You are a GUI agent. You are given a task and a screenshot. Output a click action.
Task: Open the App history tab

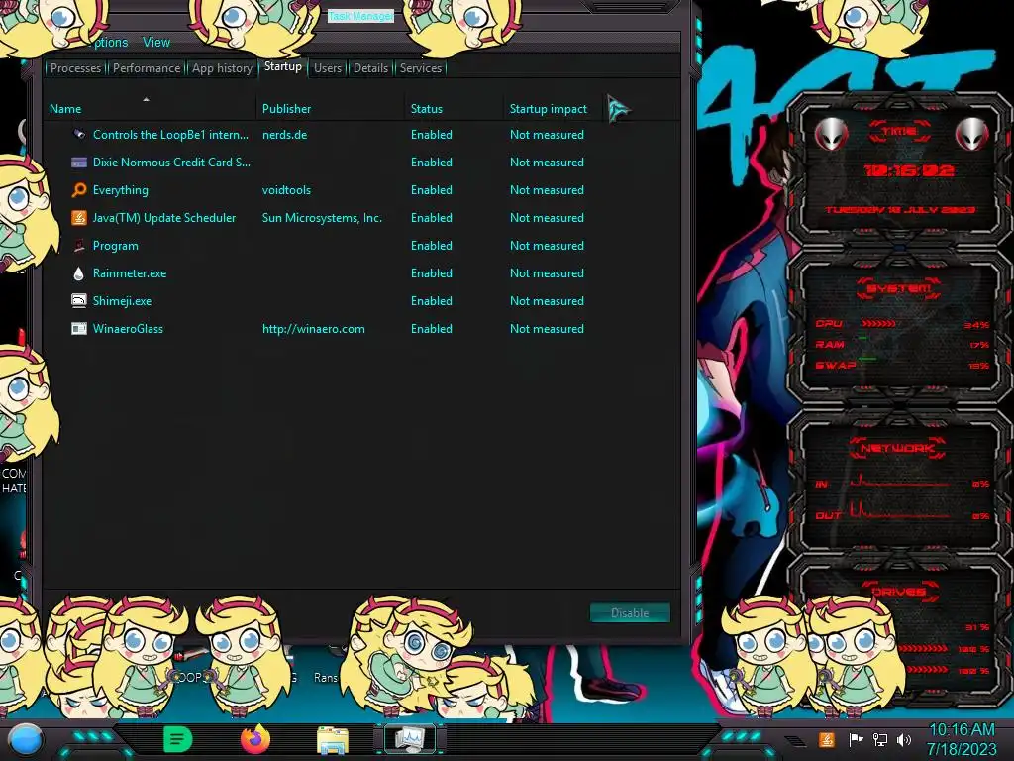coord(222,68)
